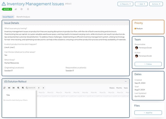Click the checkmark circle icon
Viewport: 166px width, 119px height.
click(22, 9)
